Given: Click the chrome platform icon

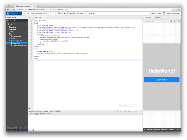Looking at the screenshot, I should point(10,29).
